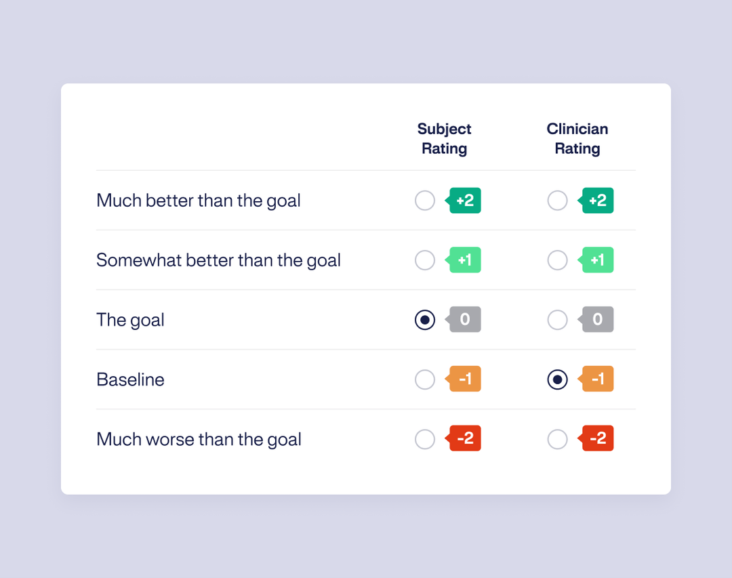Click the orange -1 badge under Clinician Rating
This screenshot has height=578, width=732.
596,379
